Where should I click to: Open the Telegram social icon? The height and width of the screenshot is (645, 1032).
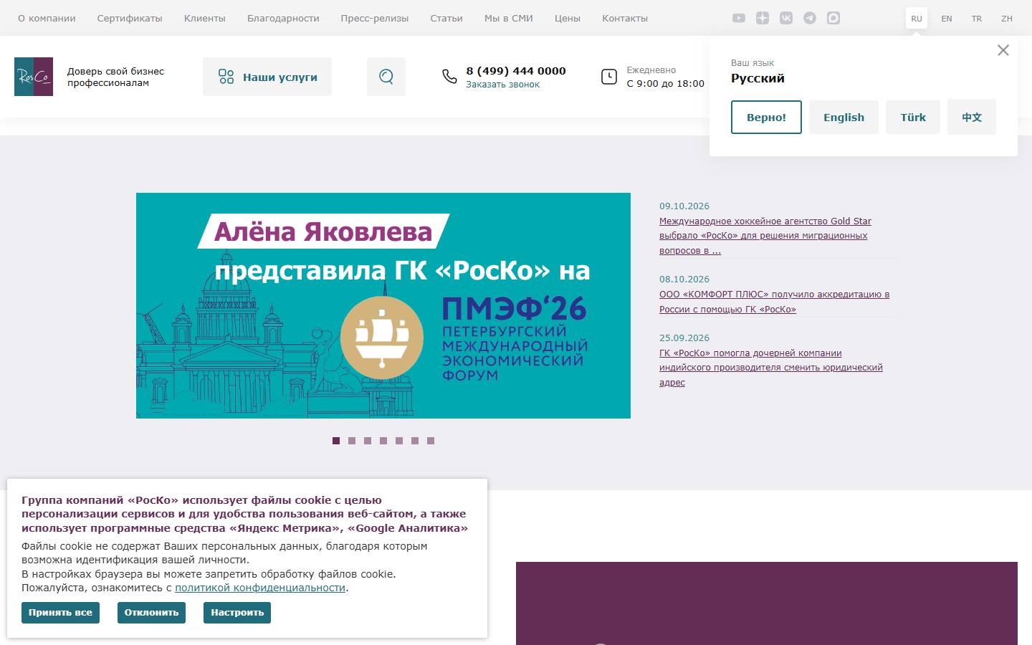[810, 18]
